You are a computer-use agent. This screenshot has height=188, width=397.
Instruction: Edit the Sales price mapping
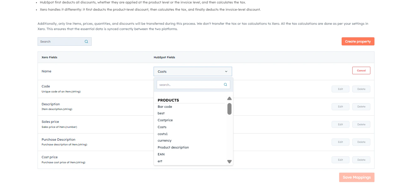point(341,124)
